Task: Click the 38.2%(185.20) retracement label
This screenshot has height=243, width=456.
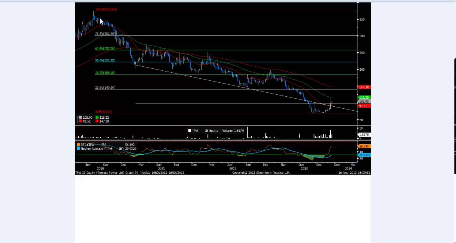Action: point(105,73)
